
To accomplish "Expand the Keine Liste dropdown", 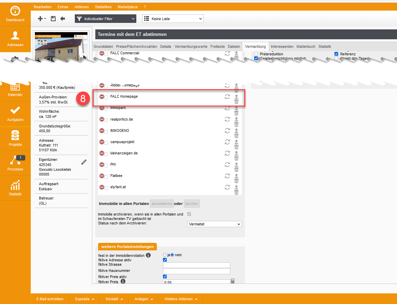I will (x=173, y=19).
